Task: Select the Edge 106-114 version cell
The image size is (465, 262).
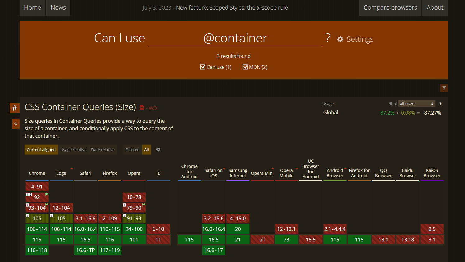Action: pos(61,229)
